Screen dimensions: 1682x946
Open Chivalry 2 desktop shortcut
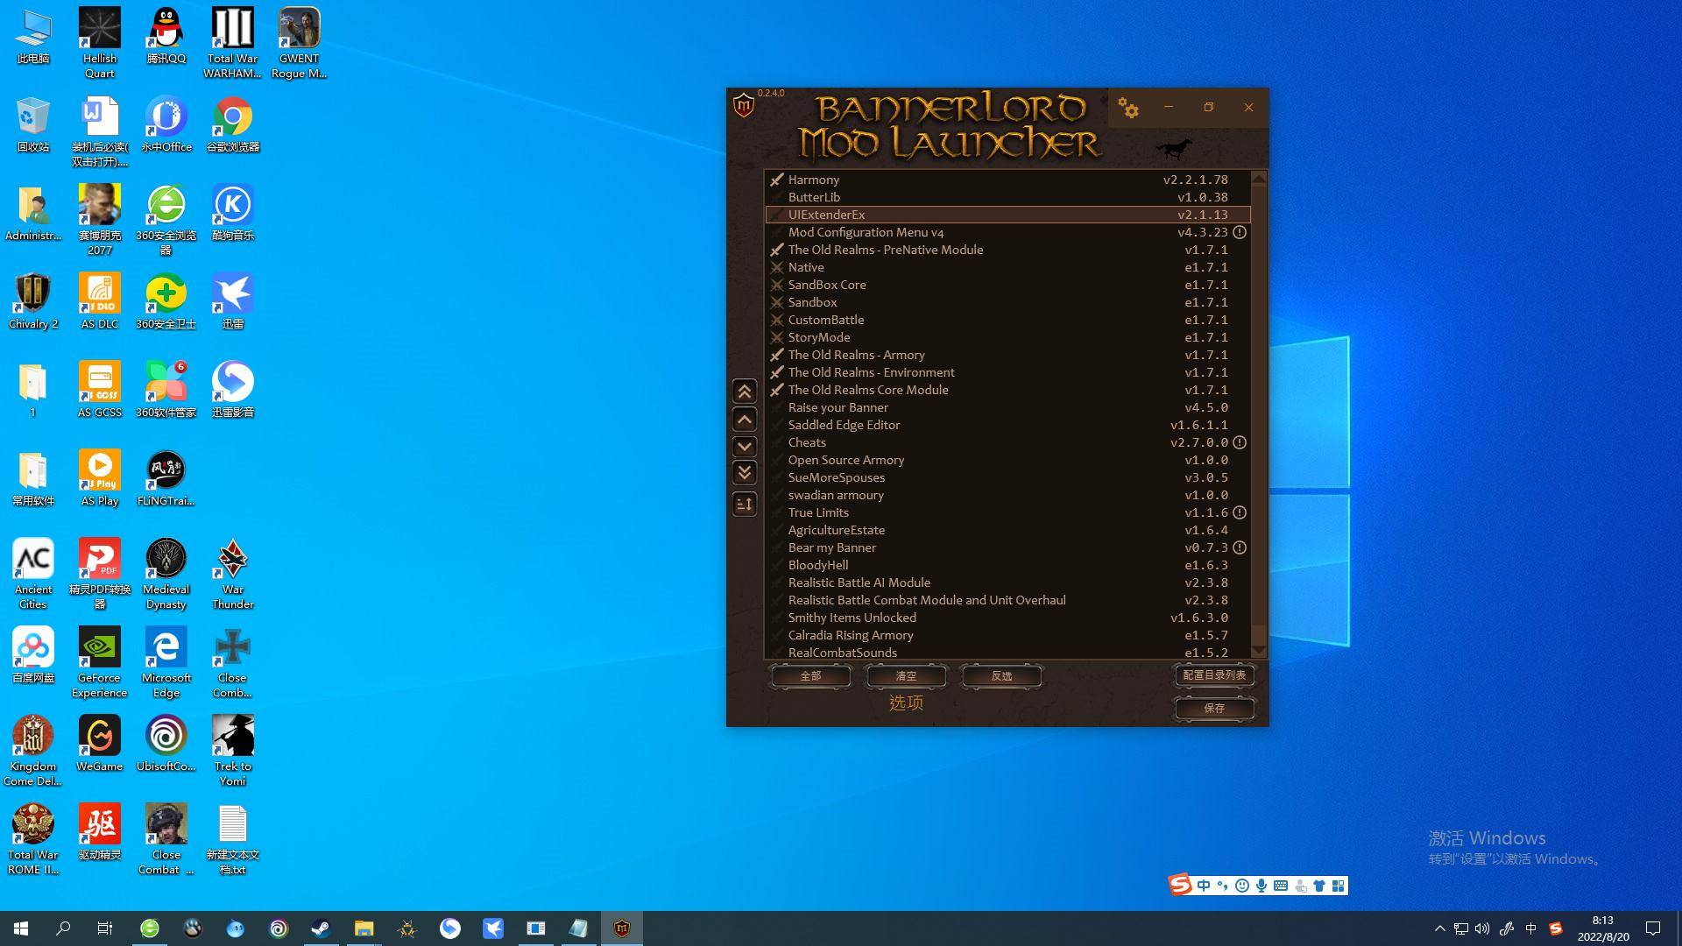(33, 301)
